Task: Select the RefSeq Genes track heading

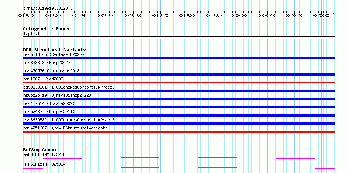Action: tap(40, 150)
